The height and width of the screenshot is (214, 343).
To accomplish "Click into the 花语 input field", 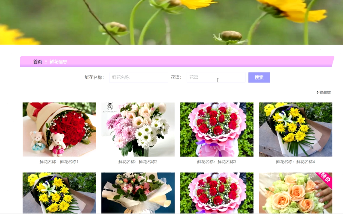I will coord(216,77).
